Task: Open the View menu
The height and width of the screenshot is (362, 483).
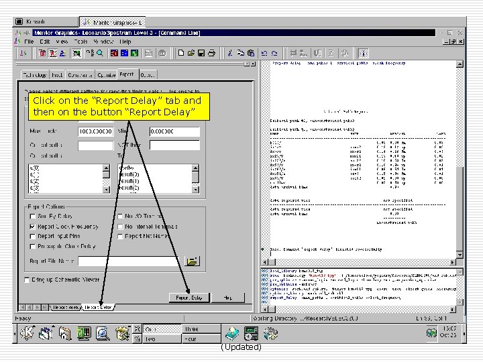Action: point(62,42)
